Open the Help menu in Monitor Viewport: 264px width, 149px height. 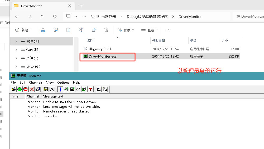[76, 83]
